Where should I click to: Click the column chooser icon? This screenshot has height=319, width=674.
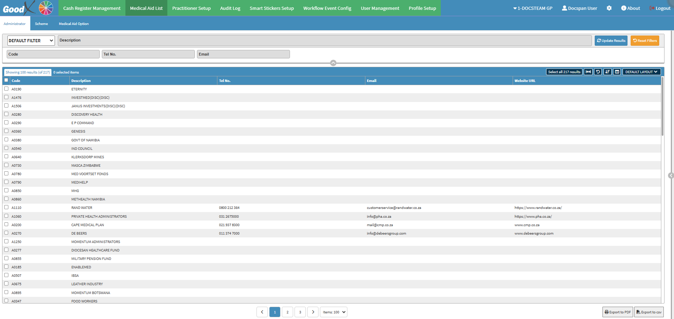tap(617, 72)
